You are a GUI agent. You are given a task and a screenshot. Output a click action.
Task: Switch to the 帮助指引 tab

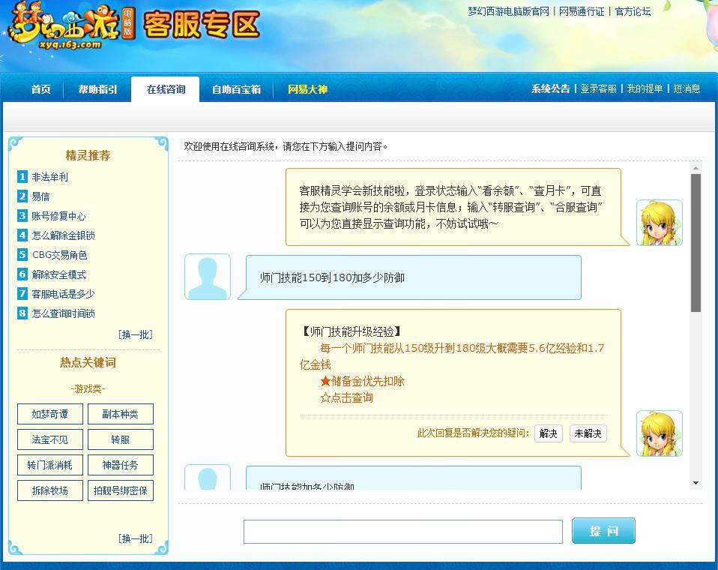point(96,88)
